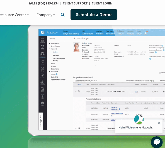Open the Reports chart icon
Image resolution: width=165 pixels, height=148 pixels.
click(x=43, y=76)
